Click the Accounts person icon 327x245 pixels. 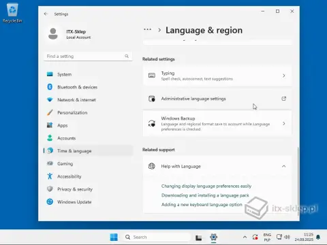point(50,137)
